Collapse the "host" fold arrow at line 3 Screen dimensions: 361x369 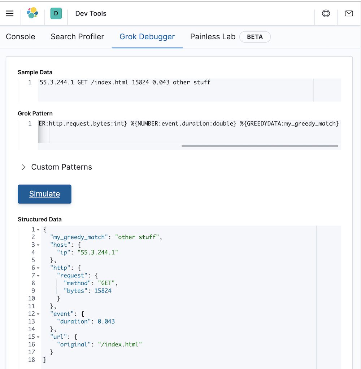coord(38,245)
